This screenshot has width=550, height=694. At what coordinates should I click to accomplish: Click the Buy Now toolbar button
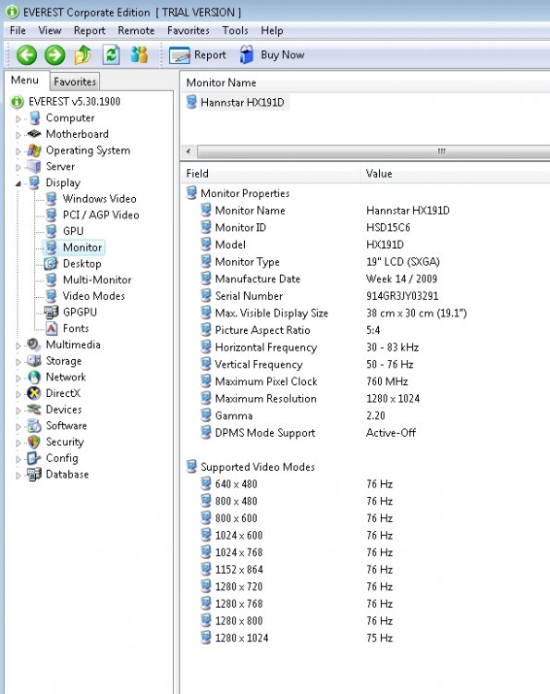point(272,55)
